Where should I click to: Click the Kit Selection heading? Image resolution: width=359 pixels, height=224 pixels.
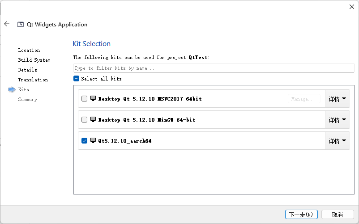pyautogui.click(x=92, y=44)
